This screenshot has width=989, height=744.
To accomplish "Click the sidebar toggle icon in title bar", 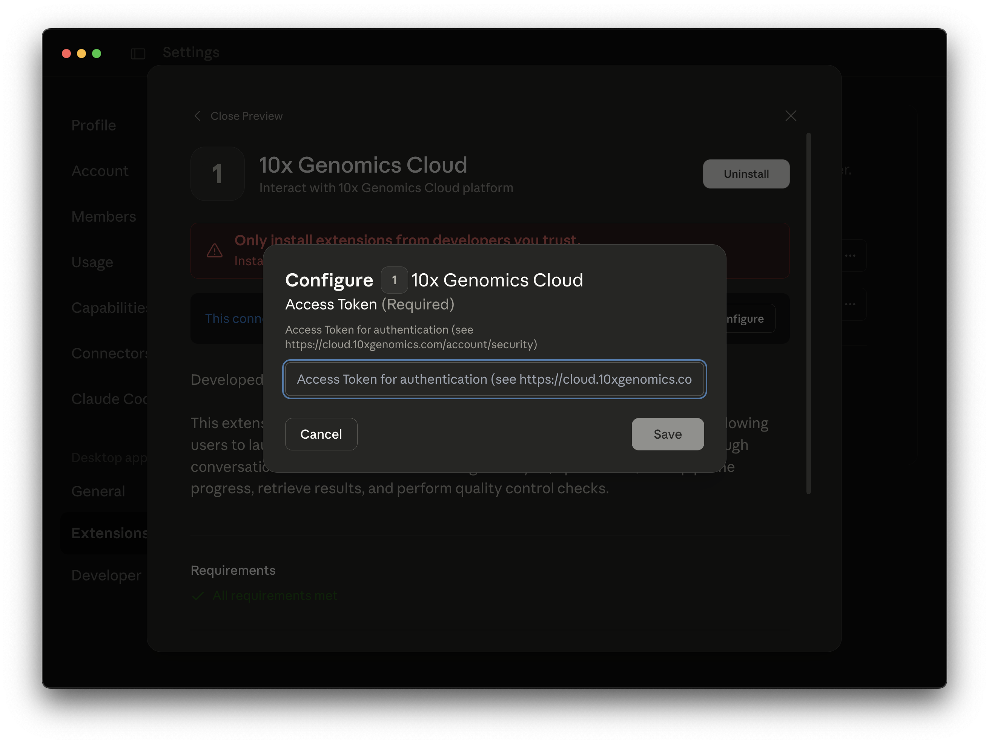I will (138, 54).
